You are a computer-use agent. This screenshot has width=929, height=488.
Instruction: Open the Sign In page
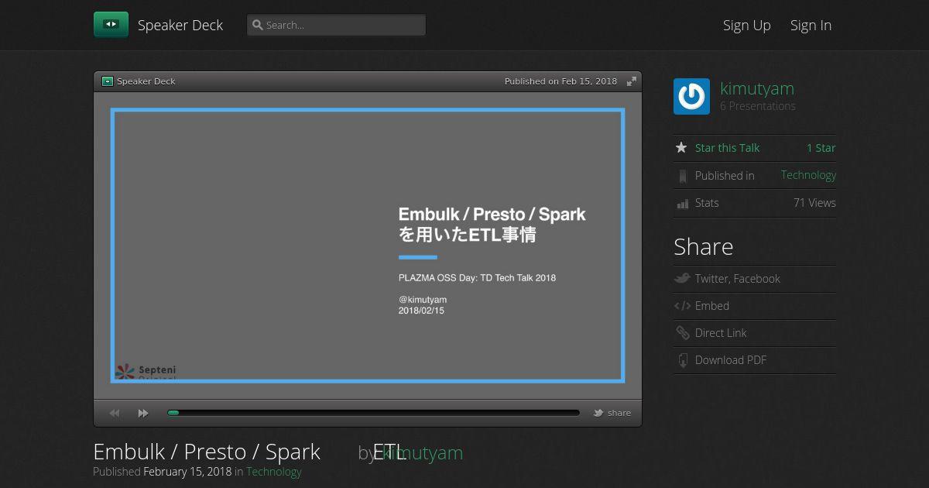tap(811, 25)
